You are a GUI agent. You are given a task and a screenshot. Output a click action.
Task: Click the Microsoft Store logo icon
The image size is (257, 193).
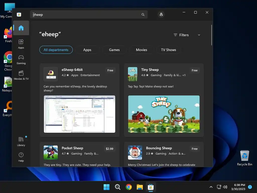click(19, 14)
